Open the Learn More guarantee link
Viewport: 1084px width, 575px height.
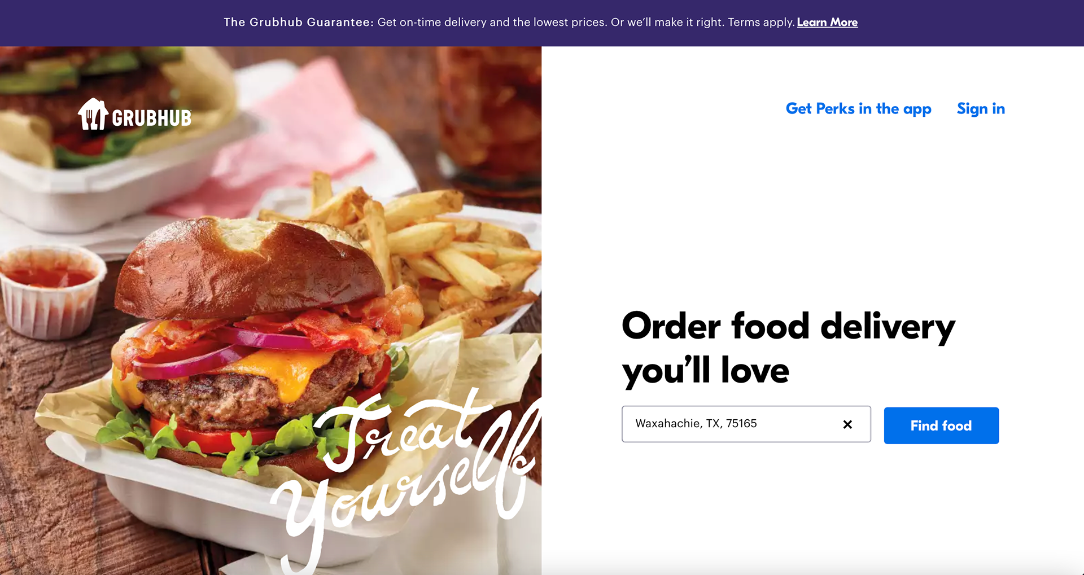827,22
